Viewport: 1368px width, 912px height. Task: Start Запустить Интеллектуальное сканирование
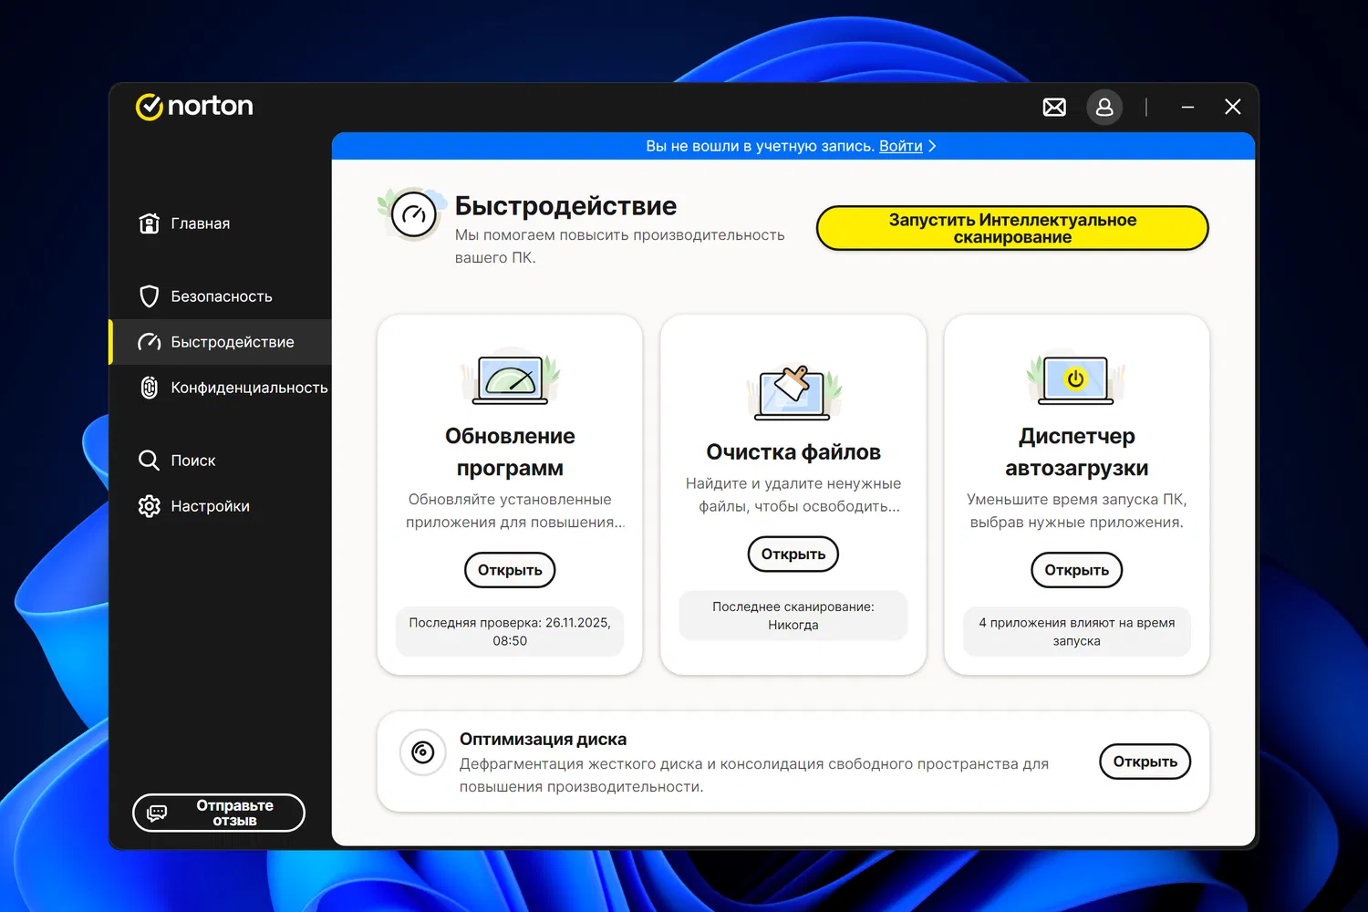point(1012,228)
